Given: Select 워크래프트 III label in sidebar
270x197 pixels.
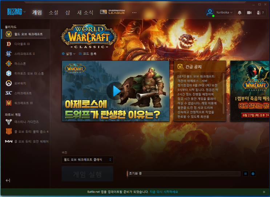Looking at the screenshot, I should tap(24, 103).
